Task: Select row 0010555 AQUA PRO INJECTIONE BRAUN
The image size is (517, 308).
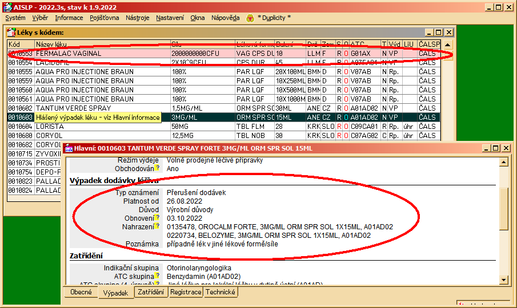Action: click(223, 72)
